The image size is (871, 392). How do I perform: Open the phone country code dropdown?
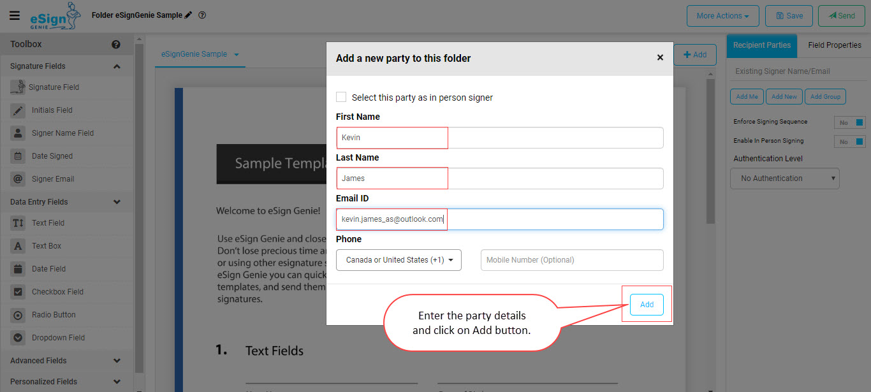[x=399, y=260]
